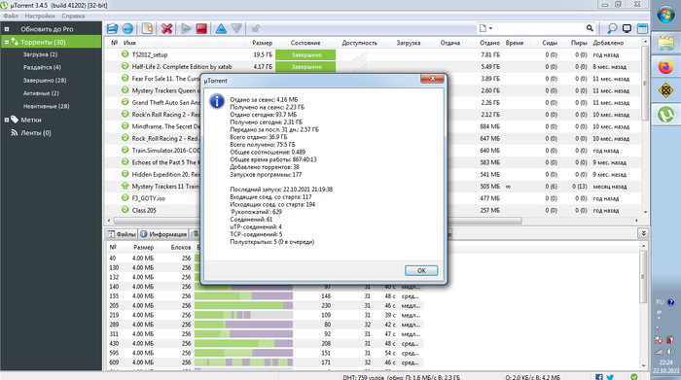Click Create New Torrent icon
Image resolution: width=681 pixels, height=380 pixels.
tap(147, 28)
